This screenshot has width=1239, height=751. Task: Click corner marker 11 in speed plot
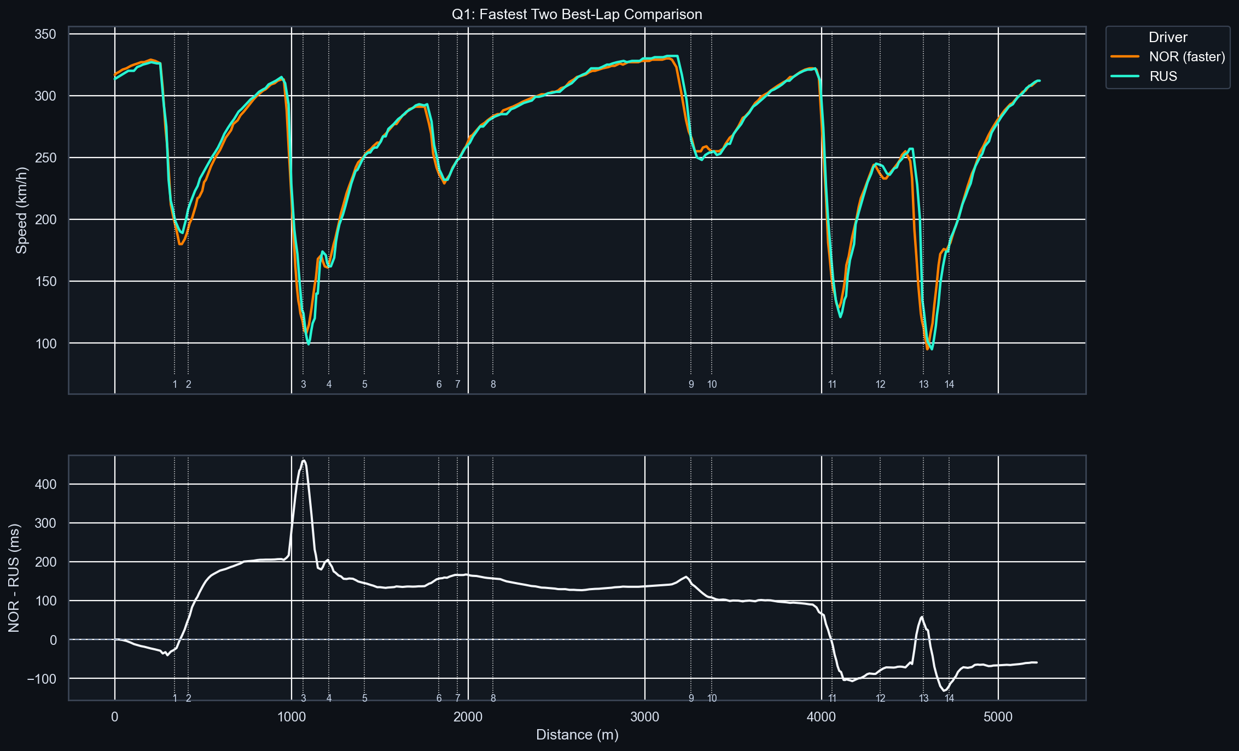click(832, 385)
